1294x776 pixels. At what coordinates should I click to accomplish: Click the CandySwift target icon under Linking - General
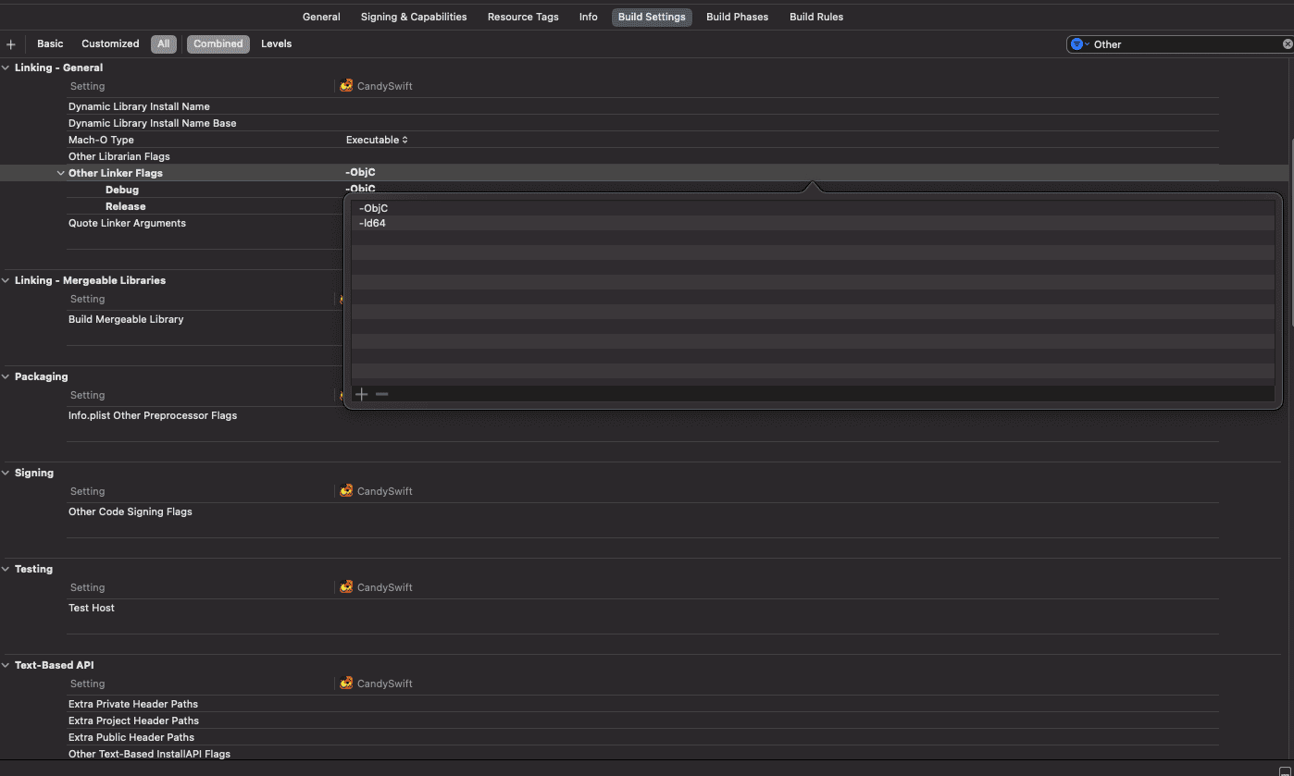[x=346, y=86]
